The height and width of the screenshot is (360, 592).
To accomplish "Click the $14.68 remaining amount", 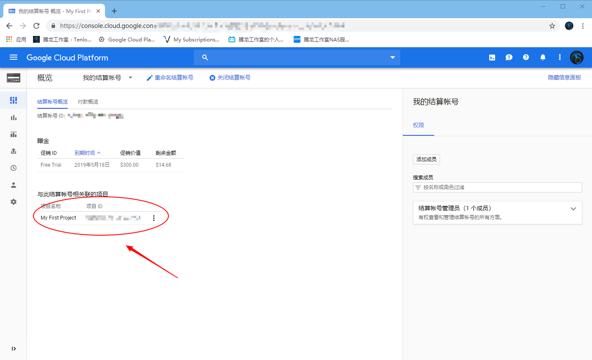I will tap(163, 165).
